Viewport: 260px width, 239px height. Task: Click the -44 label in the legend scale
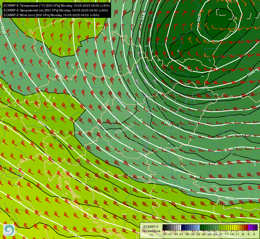point(176,234)
